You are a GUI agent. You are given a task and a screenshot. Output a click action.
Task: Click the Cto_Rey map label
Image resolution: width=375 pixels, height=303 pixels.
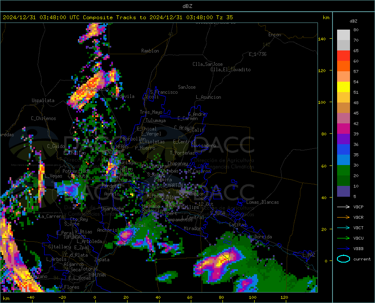(x=79, y=219)
